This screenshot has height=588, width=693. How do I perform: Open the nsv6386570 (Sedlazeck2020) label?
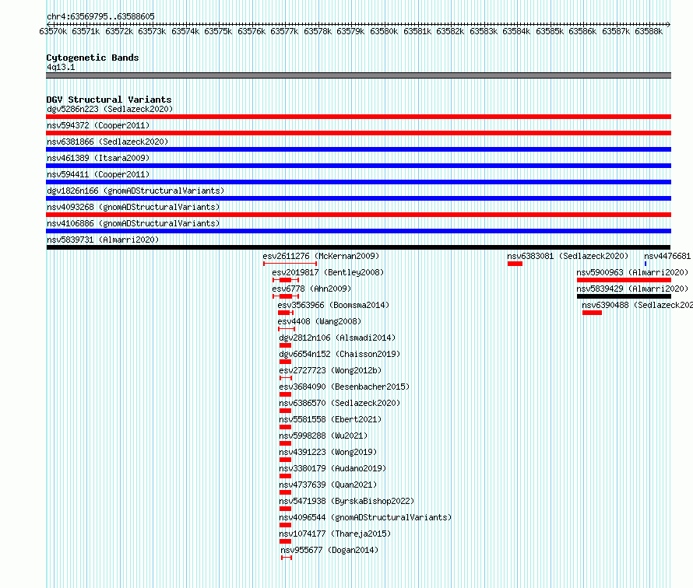point(339,403)
